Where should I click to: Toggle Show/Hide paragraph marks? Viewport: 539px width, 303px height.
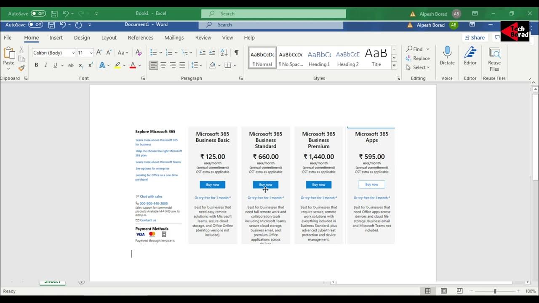click(236, 53)
